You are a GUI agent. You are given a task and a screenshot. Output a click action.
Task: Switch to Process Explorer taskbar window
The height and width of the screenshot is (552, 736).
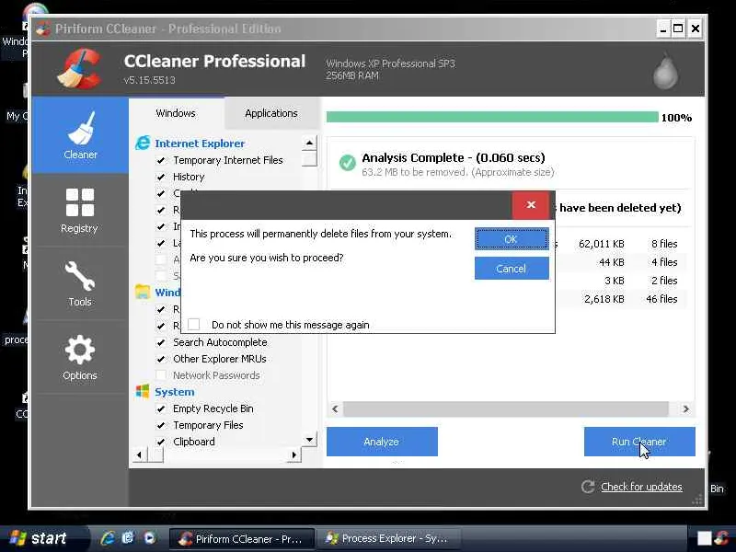tap(387, 538)
